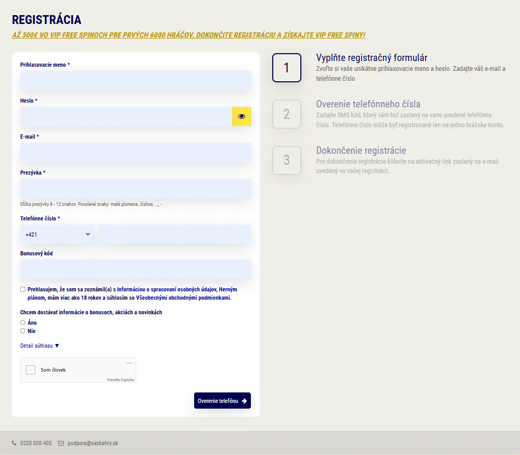The width and height of the screenshot is (520, 455).
Task: Select the "Áno" radio button
Action: coord(22,322)
